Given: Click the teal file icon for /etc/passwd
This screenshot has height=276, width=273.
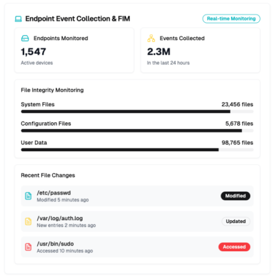Looking at the screenshot, I should (28, 196).
